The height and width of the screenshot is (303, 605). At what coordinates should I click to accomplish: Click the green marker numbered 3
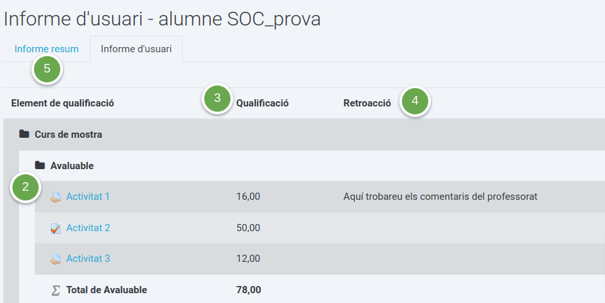(217, 98)
